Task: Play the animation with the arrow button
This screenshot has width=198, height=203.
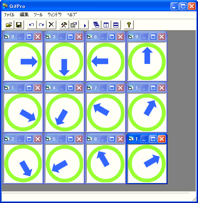Action: click(x=84, y=24)
